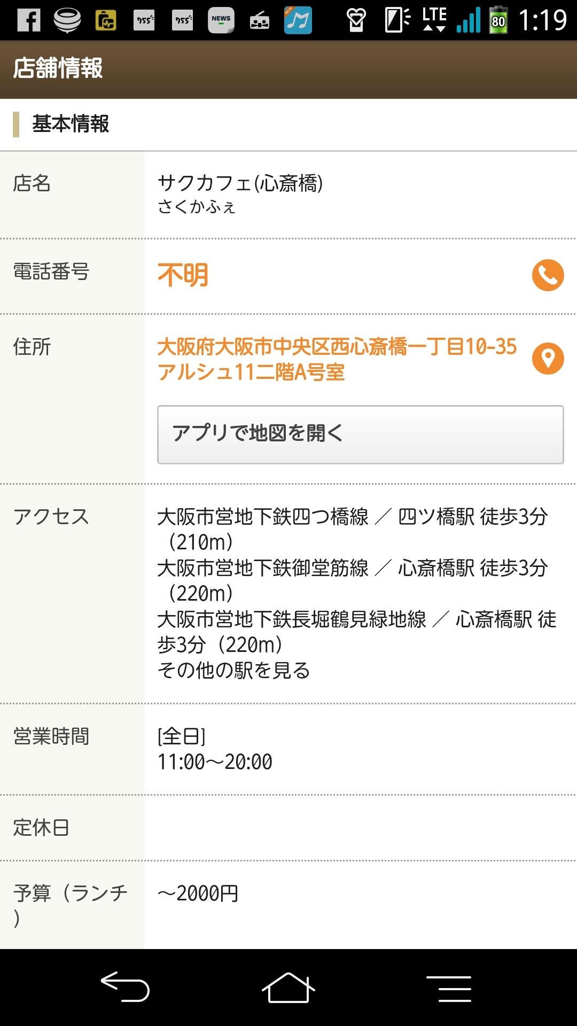This screenshot has height=1026, width=577.
Task: Tap the battery level indicator
Action: (x=498, y=20)
